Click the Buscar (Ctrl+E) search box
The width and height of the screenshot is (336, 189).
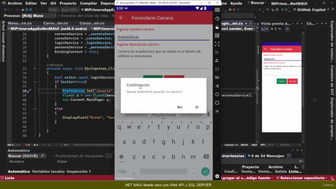[x=27, y=156]
